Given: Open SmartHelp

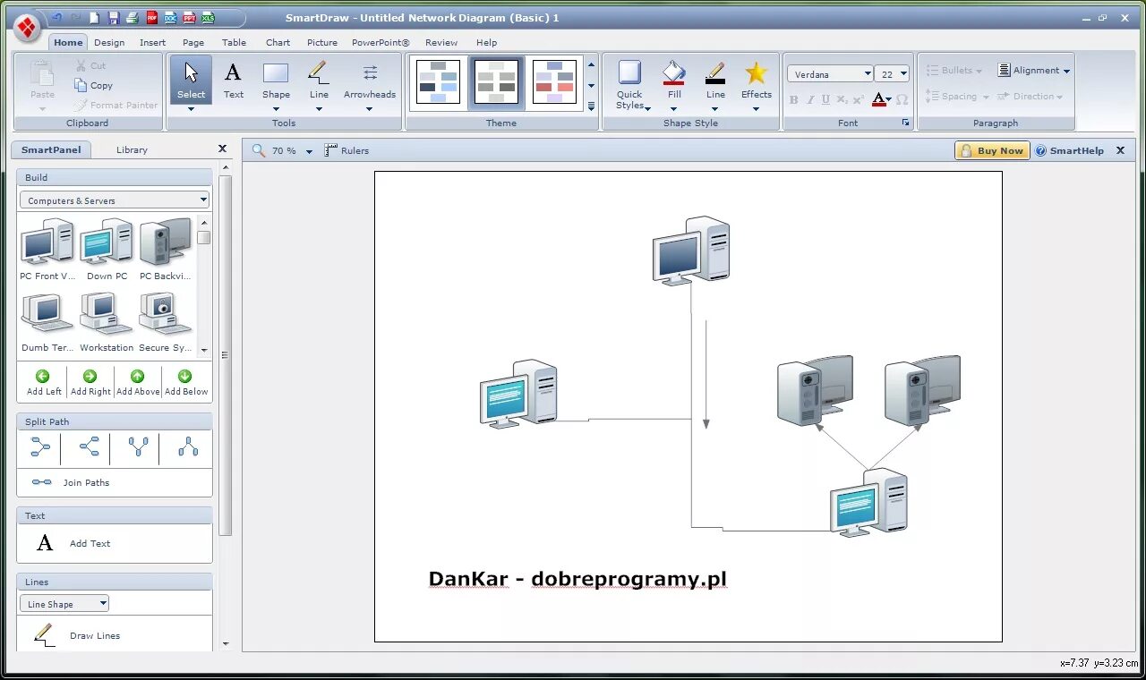Looking at the screenshot, I should tap(1070, 150).
